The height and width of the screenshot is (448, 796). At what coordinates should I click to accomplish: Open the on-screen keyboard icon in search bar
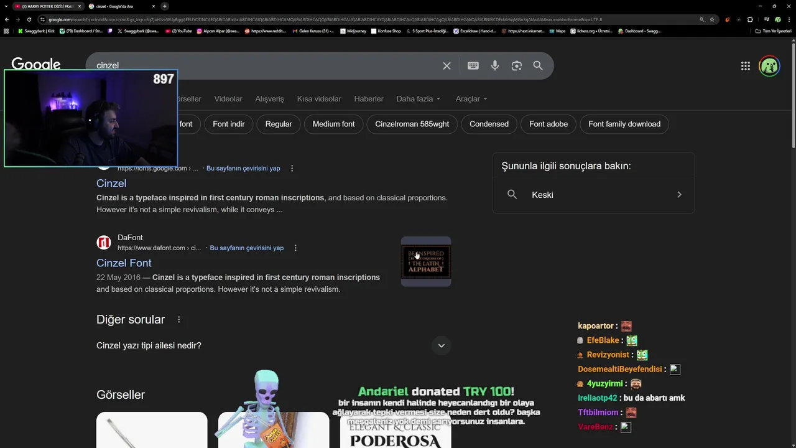[x=473, y=65]
